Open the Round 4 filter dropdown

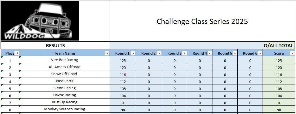pos(210,53)
